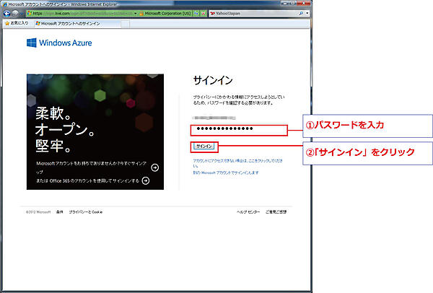Click the Windows Azure logo
The image size is (433, 293).
click(59, 43)
